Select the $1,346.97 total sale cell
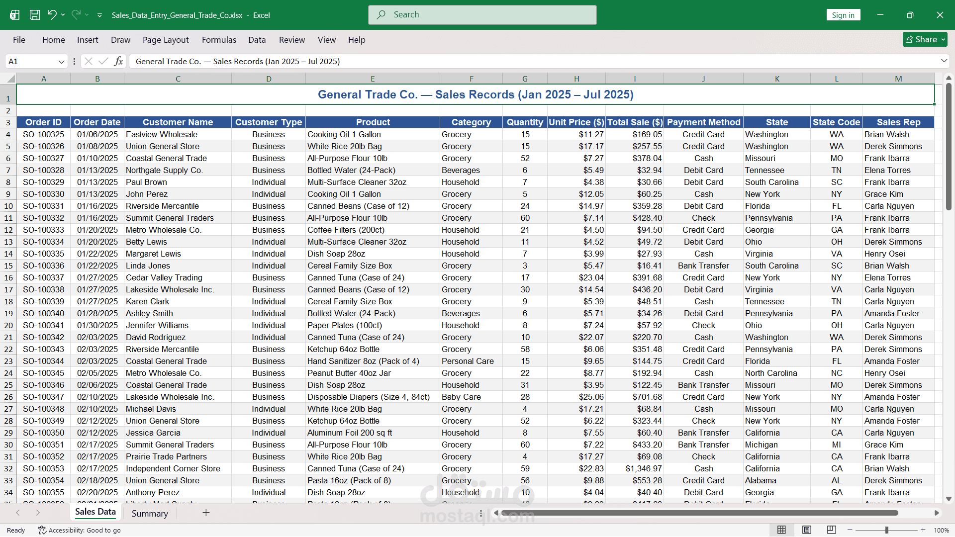The width and height of the screenshot is (955, 537). [x=635, y=468]
